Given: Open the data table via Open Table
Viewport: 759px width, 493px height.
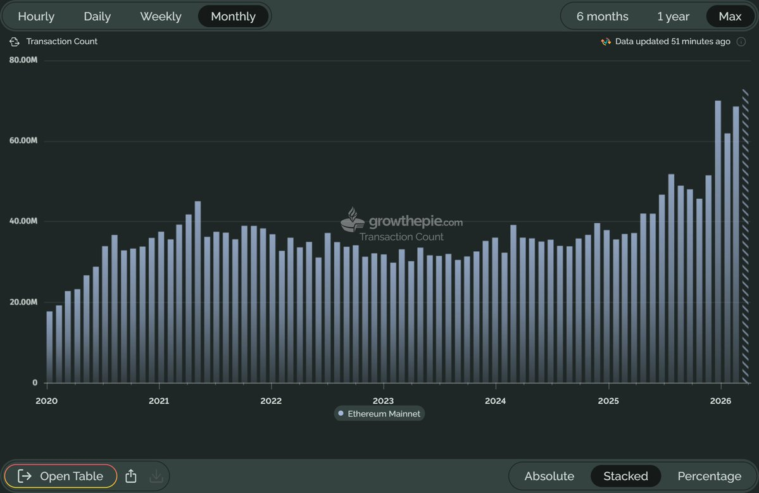Looking at the screenshot, I should [61, 476].
